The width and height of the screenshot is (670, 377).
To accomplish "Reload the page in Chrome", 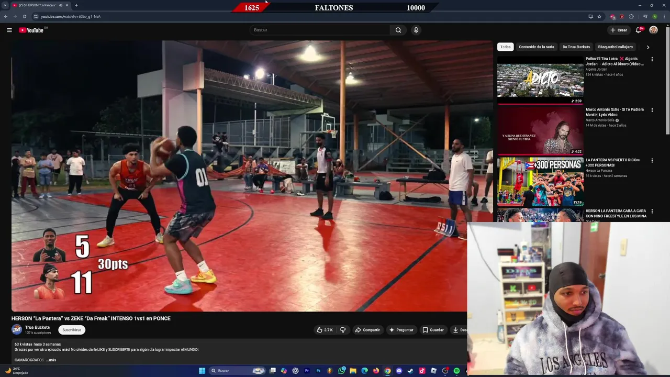I will click(24, 16).
